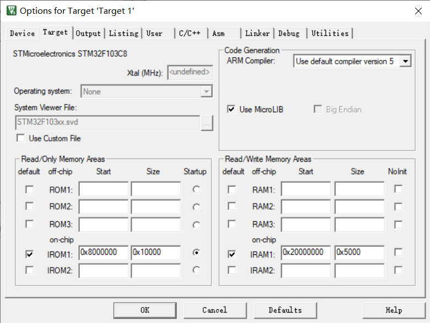
Task: Click IRAM1 Start field showing 0x20000000
Action: click(x=306, y=253)
